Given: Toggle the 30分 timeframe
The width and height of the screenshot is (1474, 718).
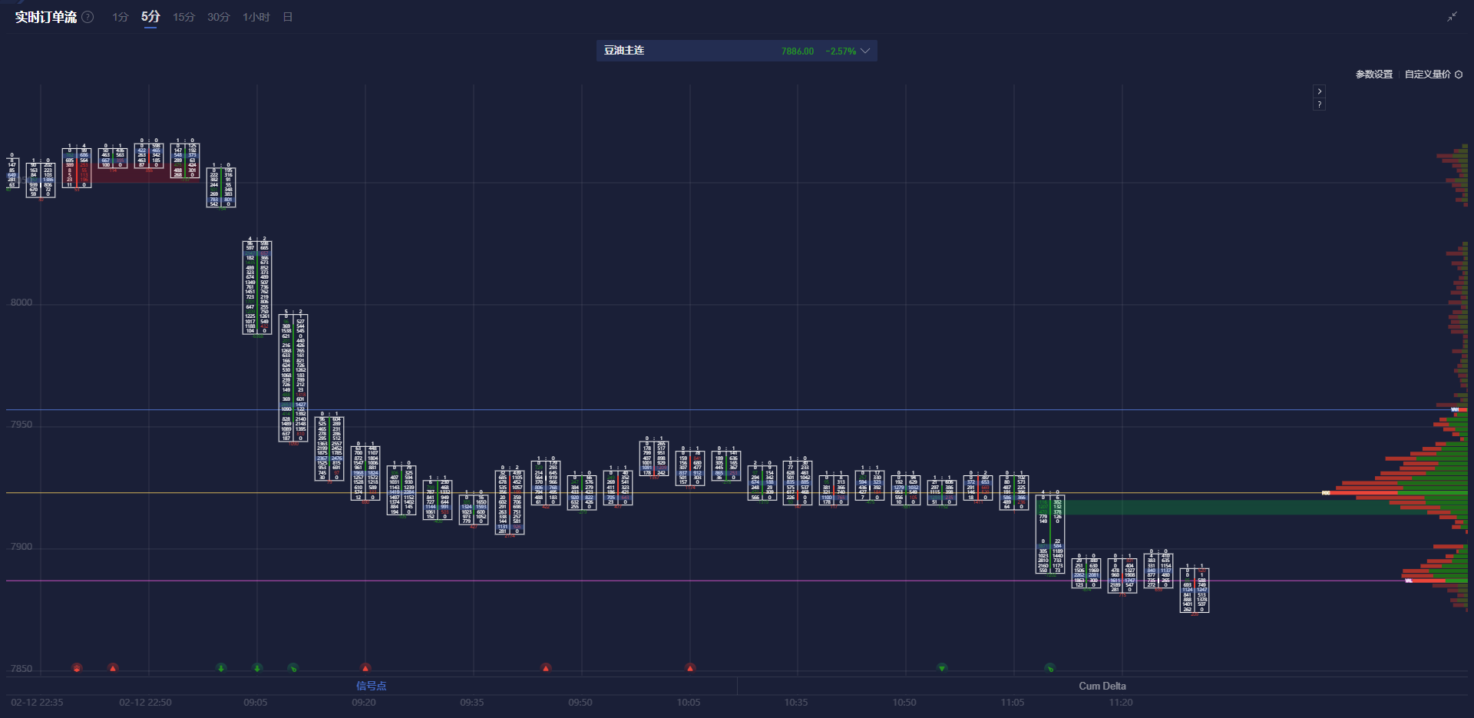Looking at the screenshot, I should pos(217,17).
